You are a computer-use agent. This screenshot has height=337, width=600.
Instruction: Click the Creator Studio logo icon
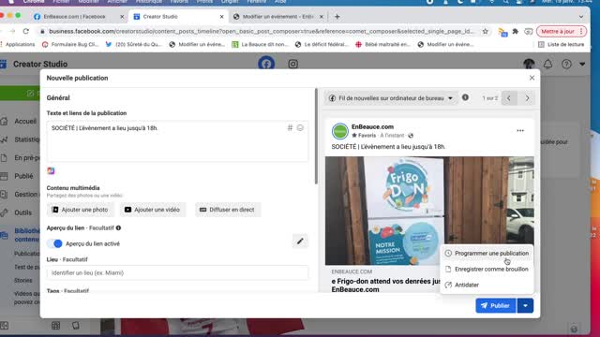(4, 64)
